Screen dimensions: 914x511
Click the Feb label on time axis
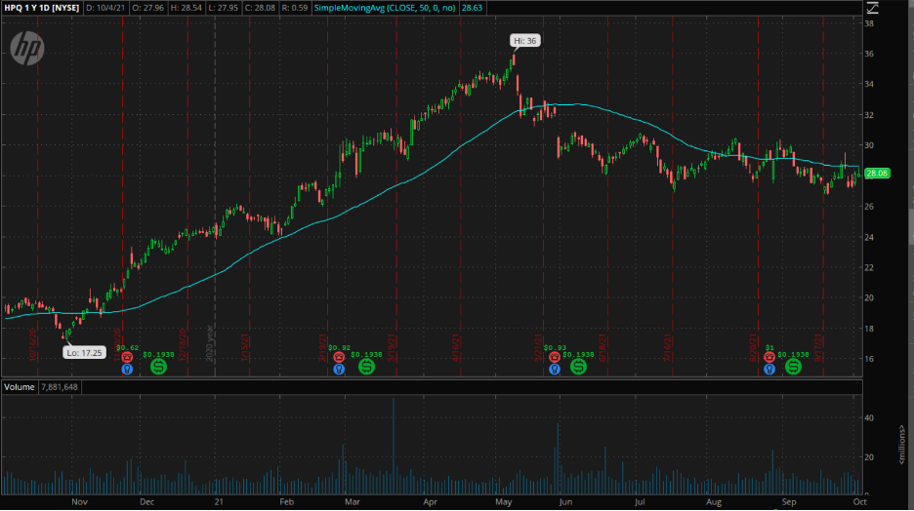286,501
